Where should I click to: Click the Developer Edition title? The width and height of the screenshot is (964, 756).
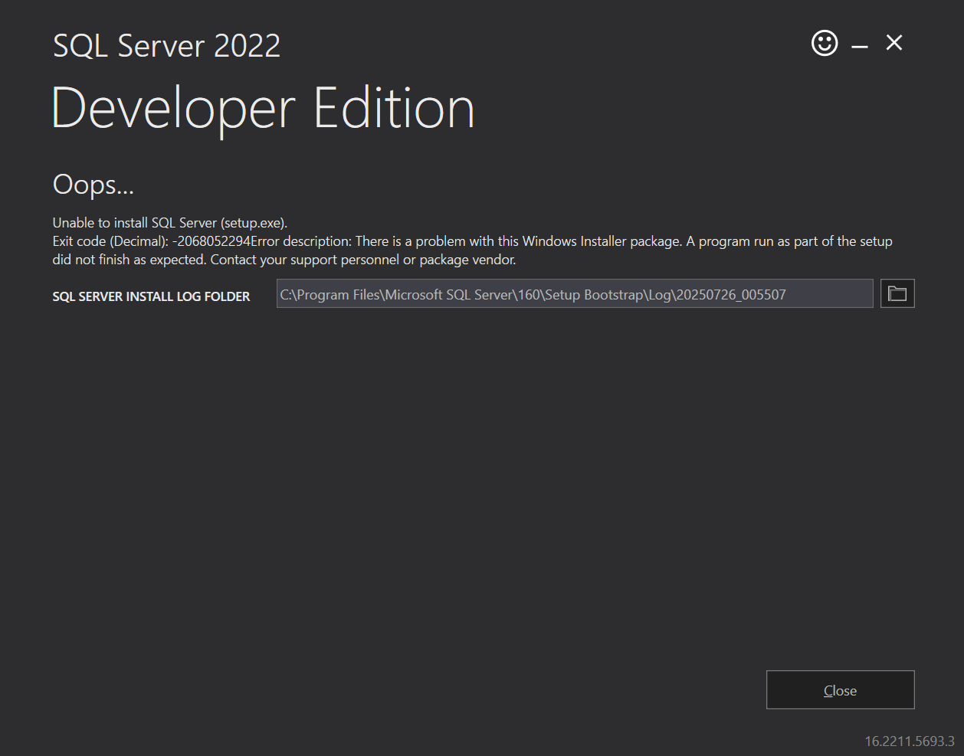tap(263, 107)
